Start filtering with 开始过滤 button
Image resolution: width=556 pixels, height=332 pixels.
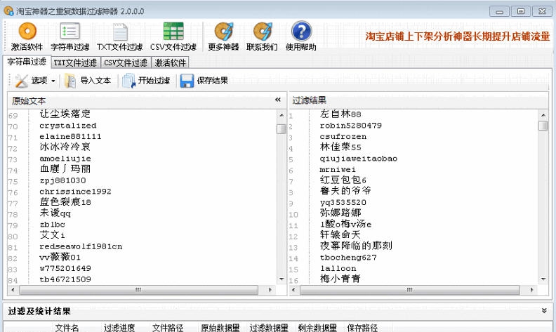tap(146, 81)
